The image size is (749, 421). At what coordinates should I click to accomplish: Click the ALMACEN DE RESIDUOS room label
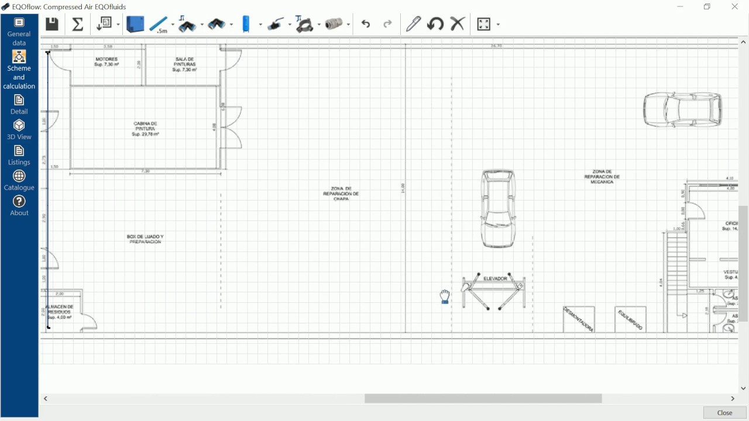[x=60, y=312]
